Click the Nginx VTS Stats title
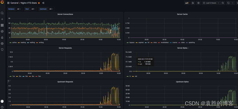238x109 pixels. [x=29, y=3]
